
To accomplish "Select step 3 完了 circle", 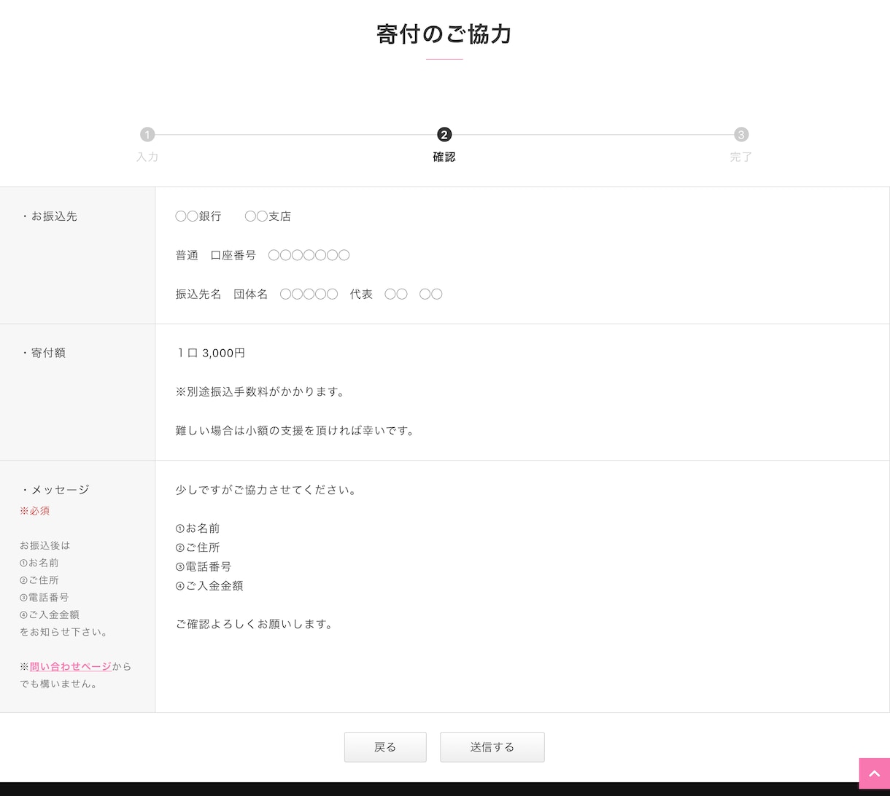I will pos(741,134).
